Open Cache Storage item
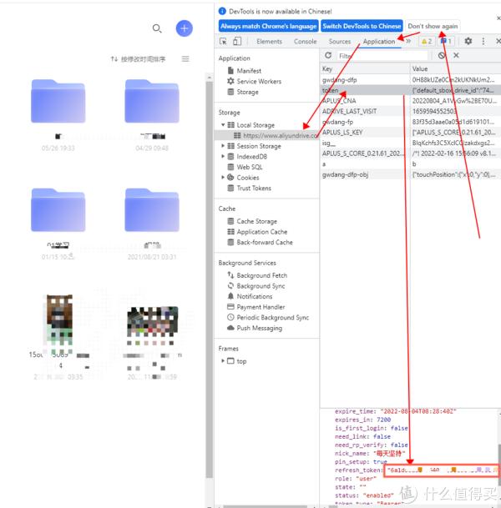The width and height of the screenshot is (501, 508). tap(257, 221)
